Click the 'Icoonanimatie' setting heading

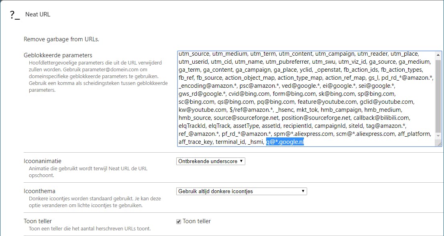point(43,161)
